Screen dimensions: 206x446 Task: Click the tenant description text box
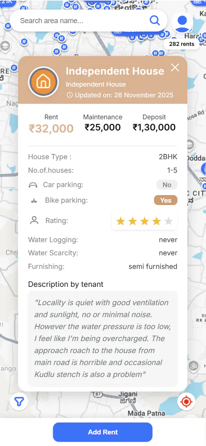tap(103, 339)
